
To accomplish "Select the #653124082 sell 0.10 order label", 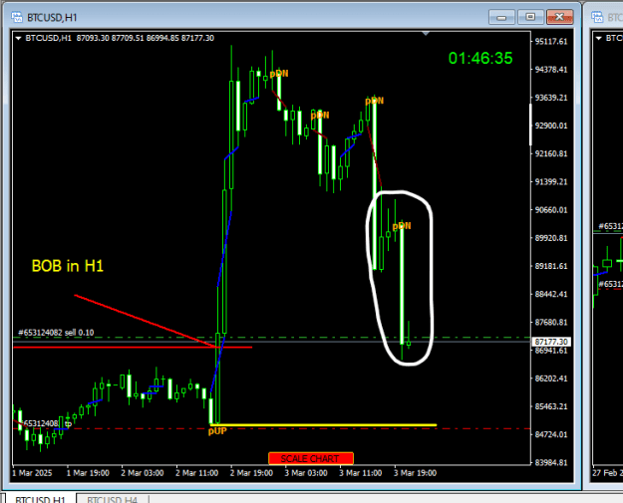I will [56, 333].
